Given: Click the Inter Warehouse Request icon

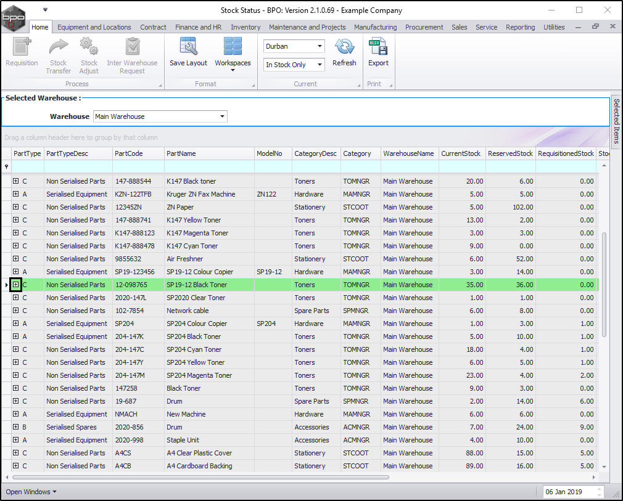Looking at the screenshot, I should (x=132, y=47).
